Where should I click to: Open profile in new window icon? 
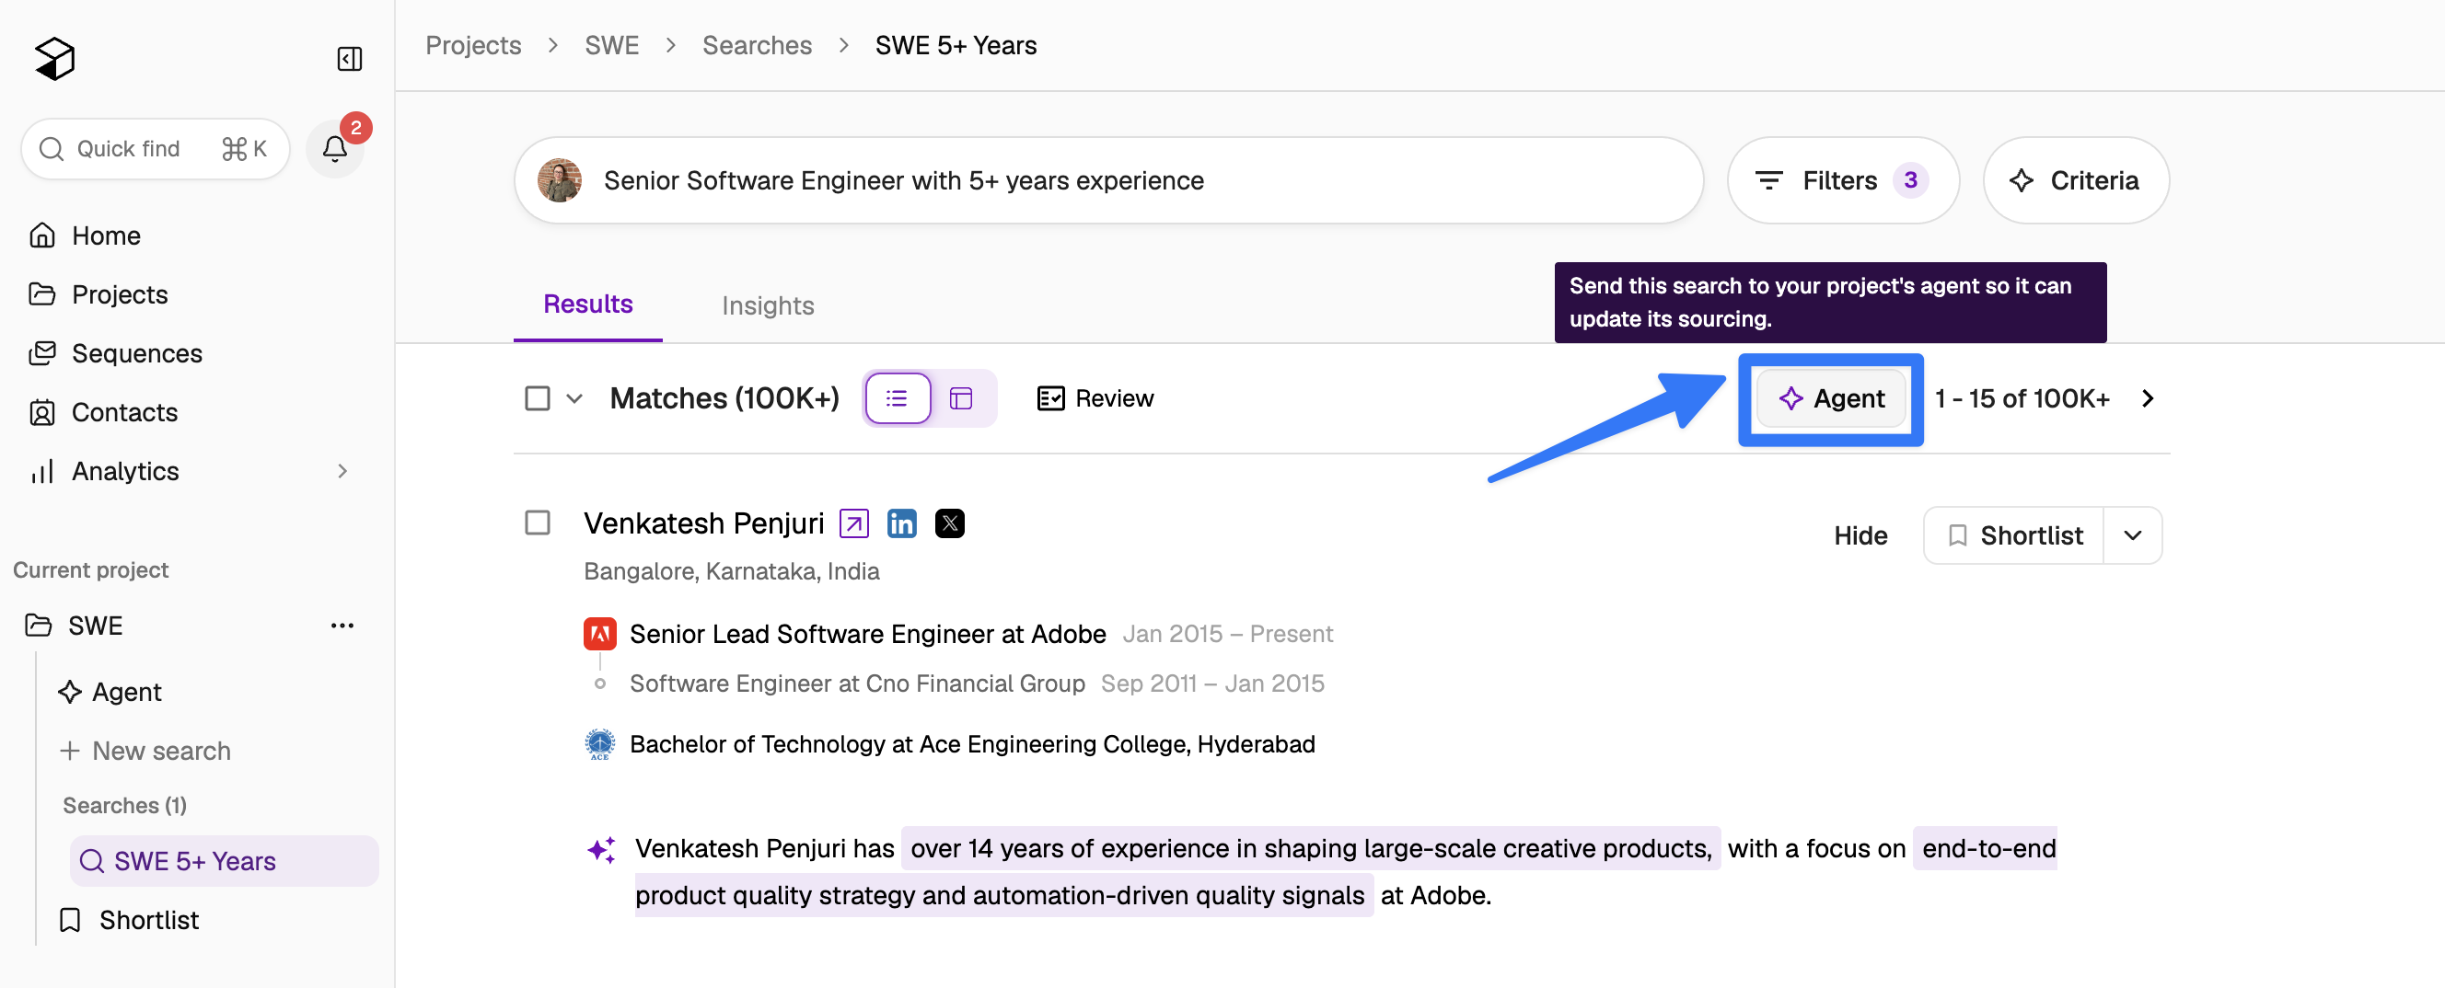[x=853, y=523]
